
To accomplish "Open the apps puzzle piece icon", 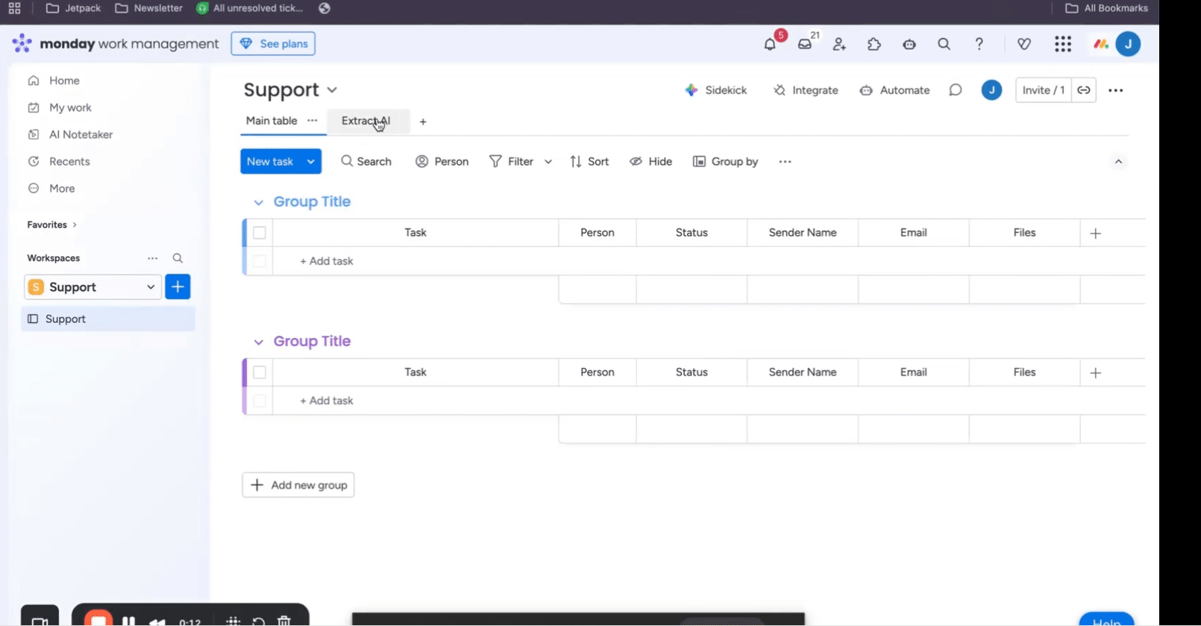I will click(874, 45).
